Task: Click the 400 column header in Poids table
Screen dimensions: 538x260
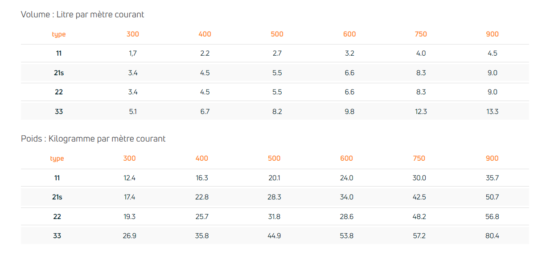Action: (x=202, y=158)
